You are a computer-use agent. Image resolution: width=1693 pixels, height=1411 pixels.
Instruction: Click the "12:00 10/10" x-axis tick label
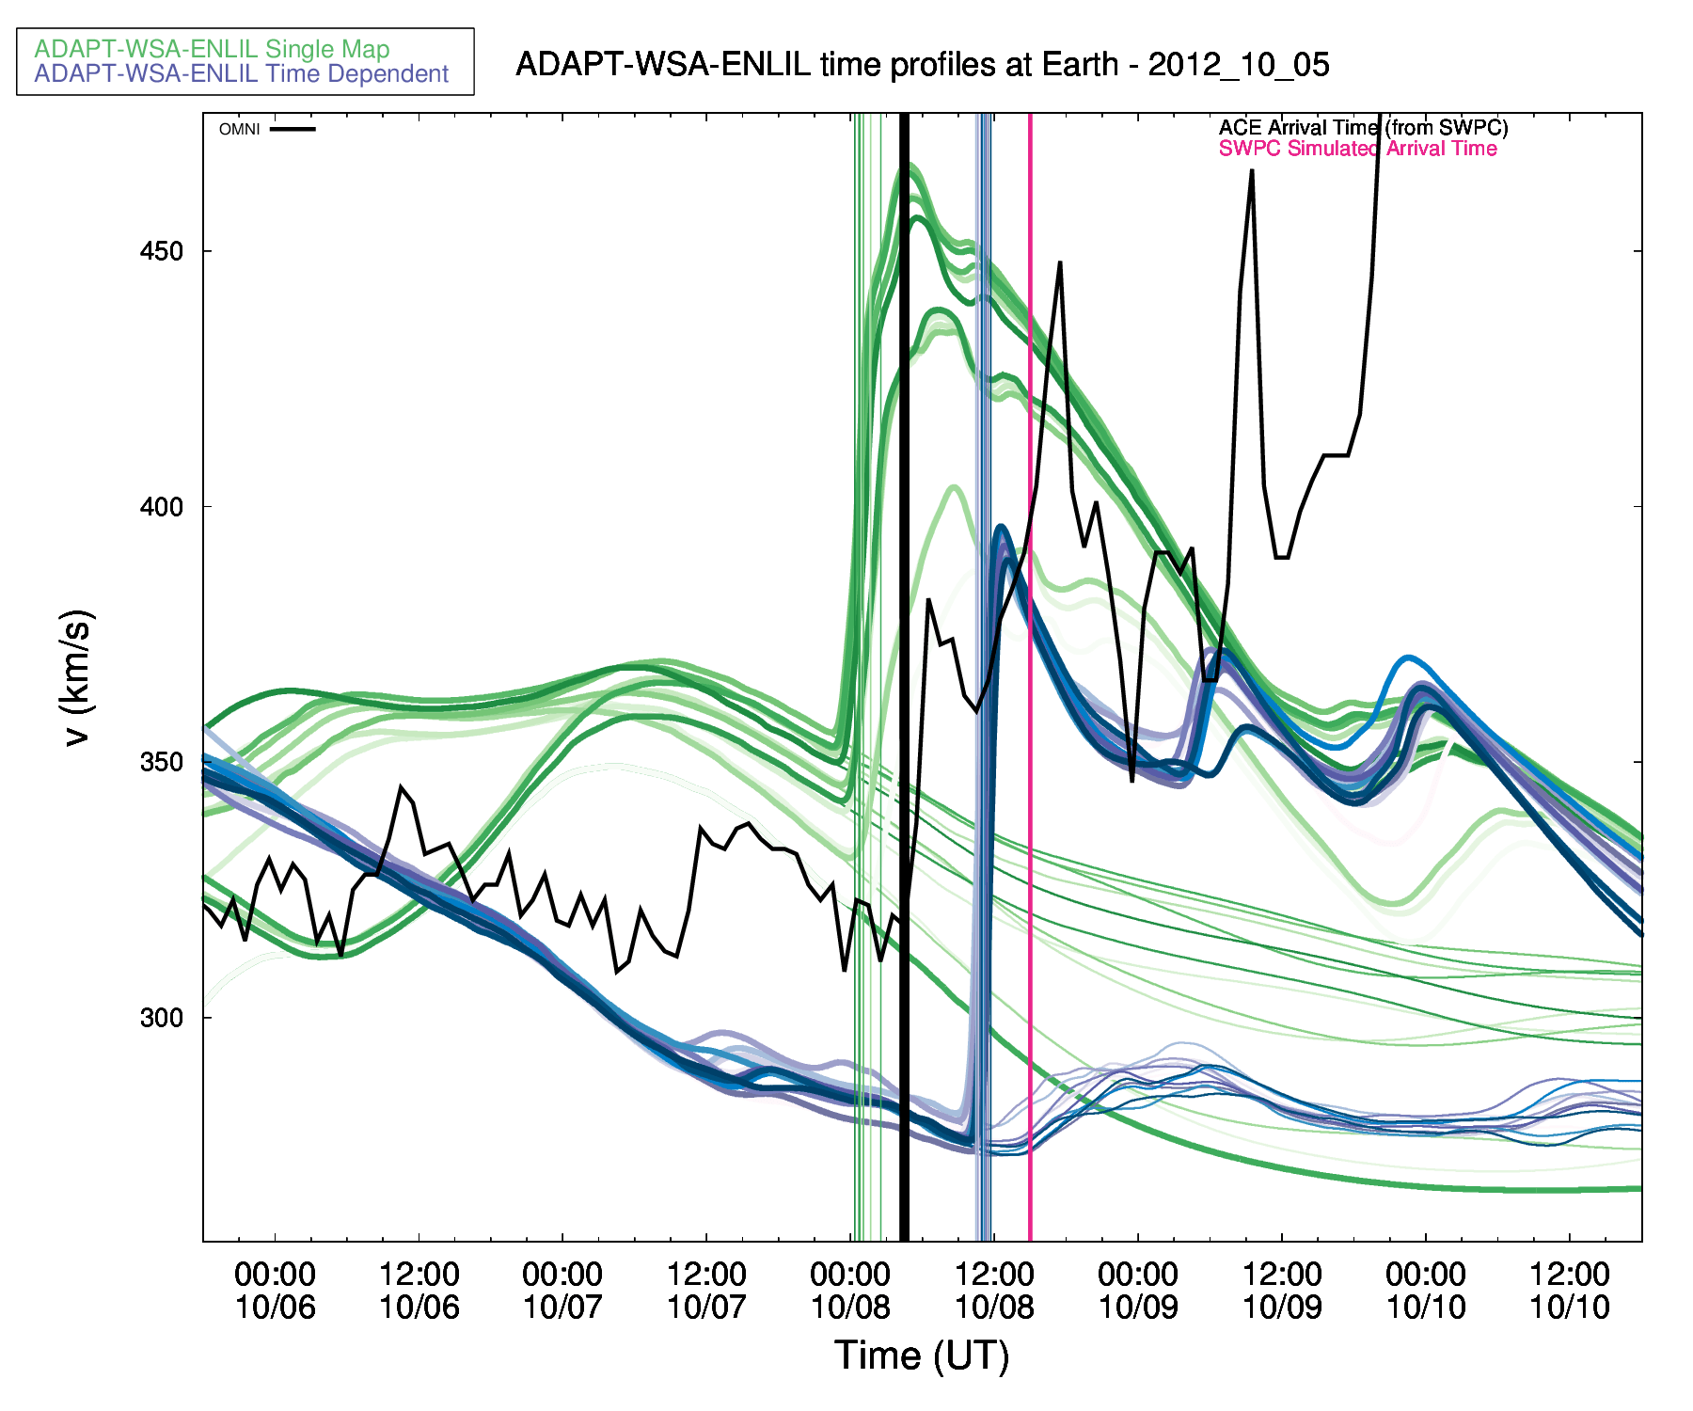coord(1570,1291)
